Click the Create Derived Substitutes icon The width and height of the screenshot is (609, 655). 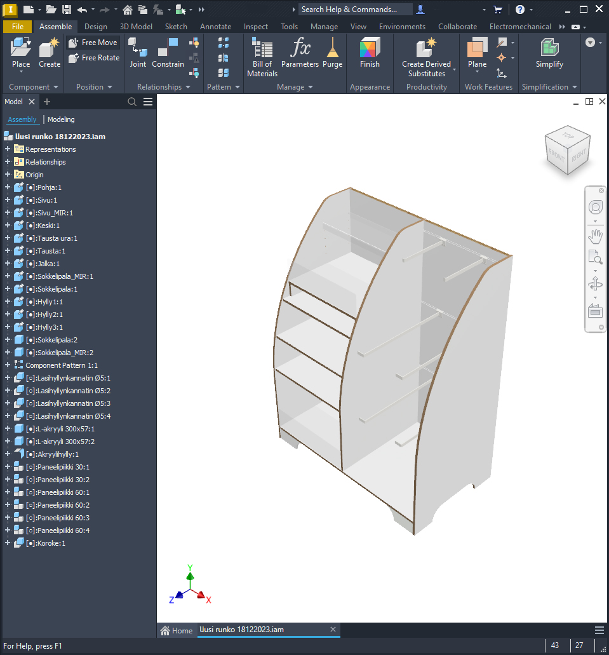click(426, 49)
